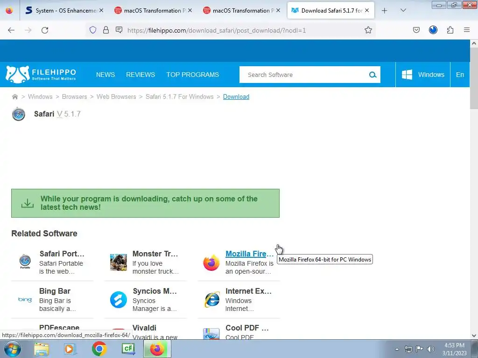Open the Firefox hamburger menu

467,30
